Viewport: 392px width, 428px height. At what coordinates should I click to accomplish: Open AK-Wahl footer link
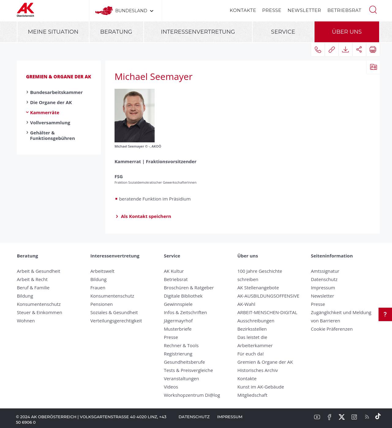(246, 304)
